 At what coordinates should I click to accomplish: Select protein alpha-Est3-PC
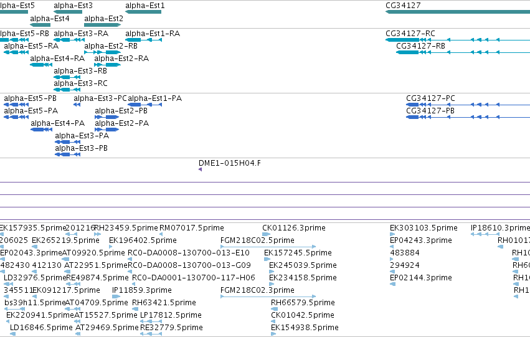[77, 105]
